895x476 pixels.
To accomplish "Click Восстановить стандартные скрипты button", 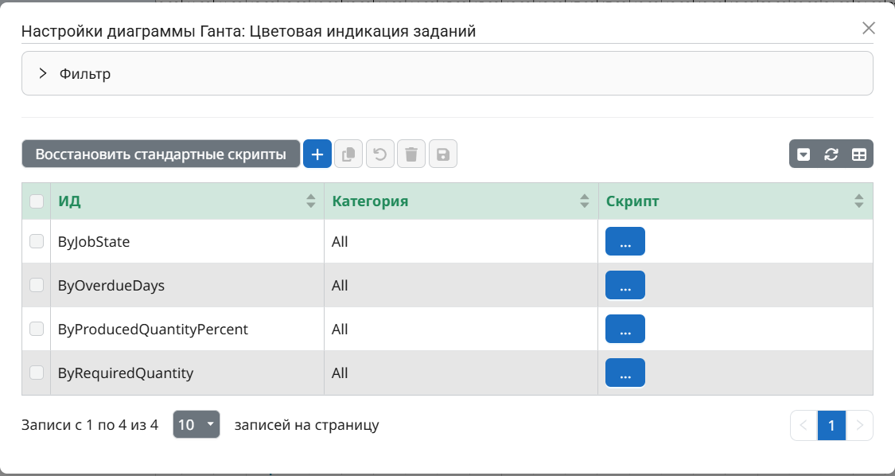I will point(161,154).
